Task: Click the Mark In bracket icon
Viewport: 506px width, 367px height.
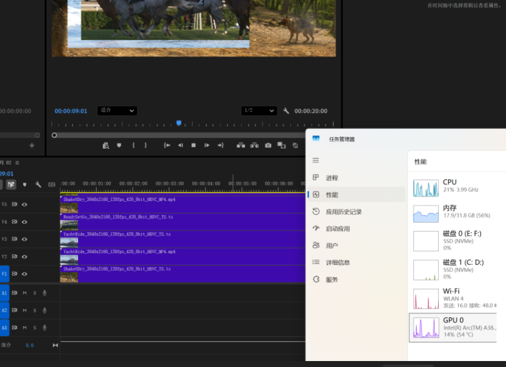Action: click(x=134, y=146)
